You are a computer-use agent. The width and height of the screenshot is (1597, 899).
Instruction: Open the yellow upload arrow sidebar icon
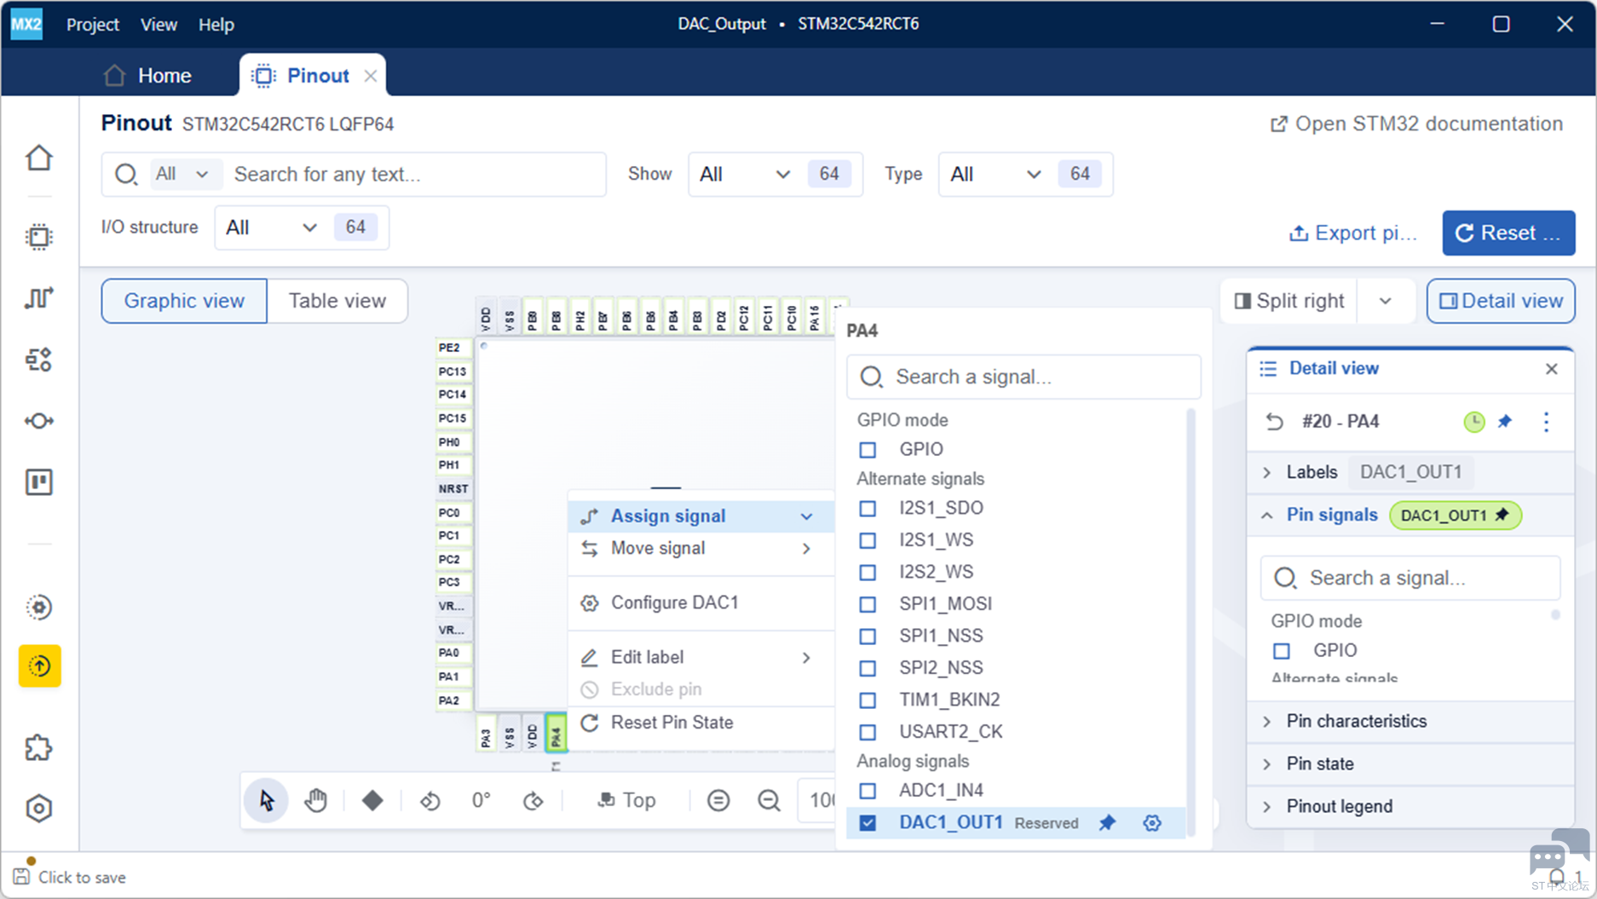tap(39, 666)
